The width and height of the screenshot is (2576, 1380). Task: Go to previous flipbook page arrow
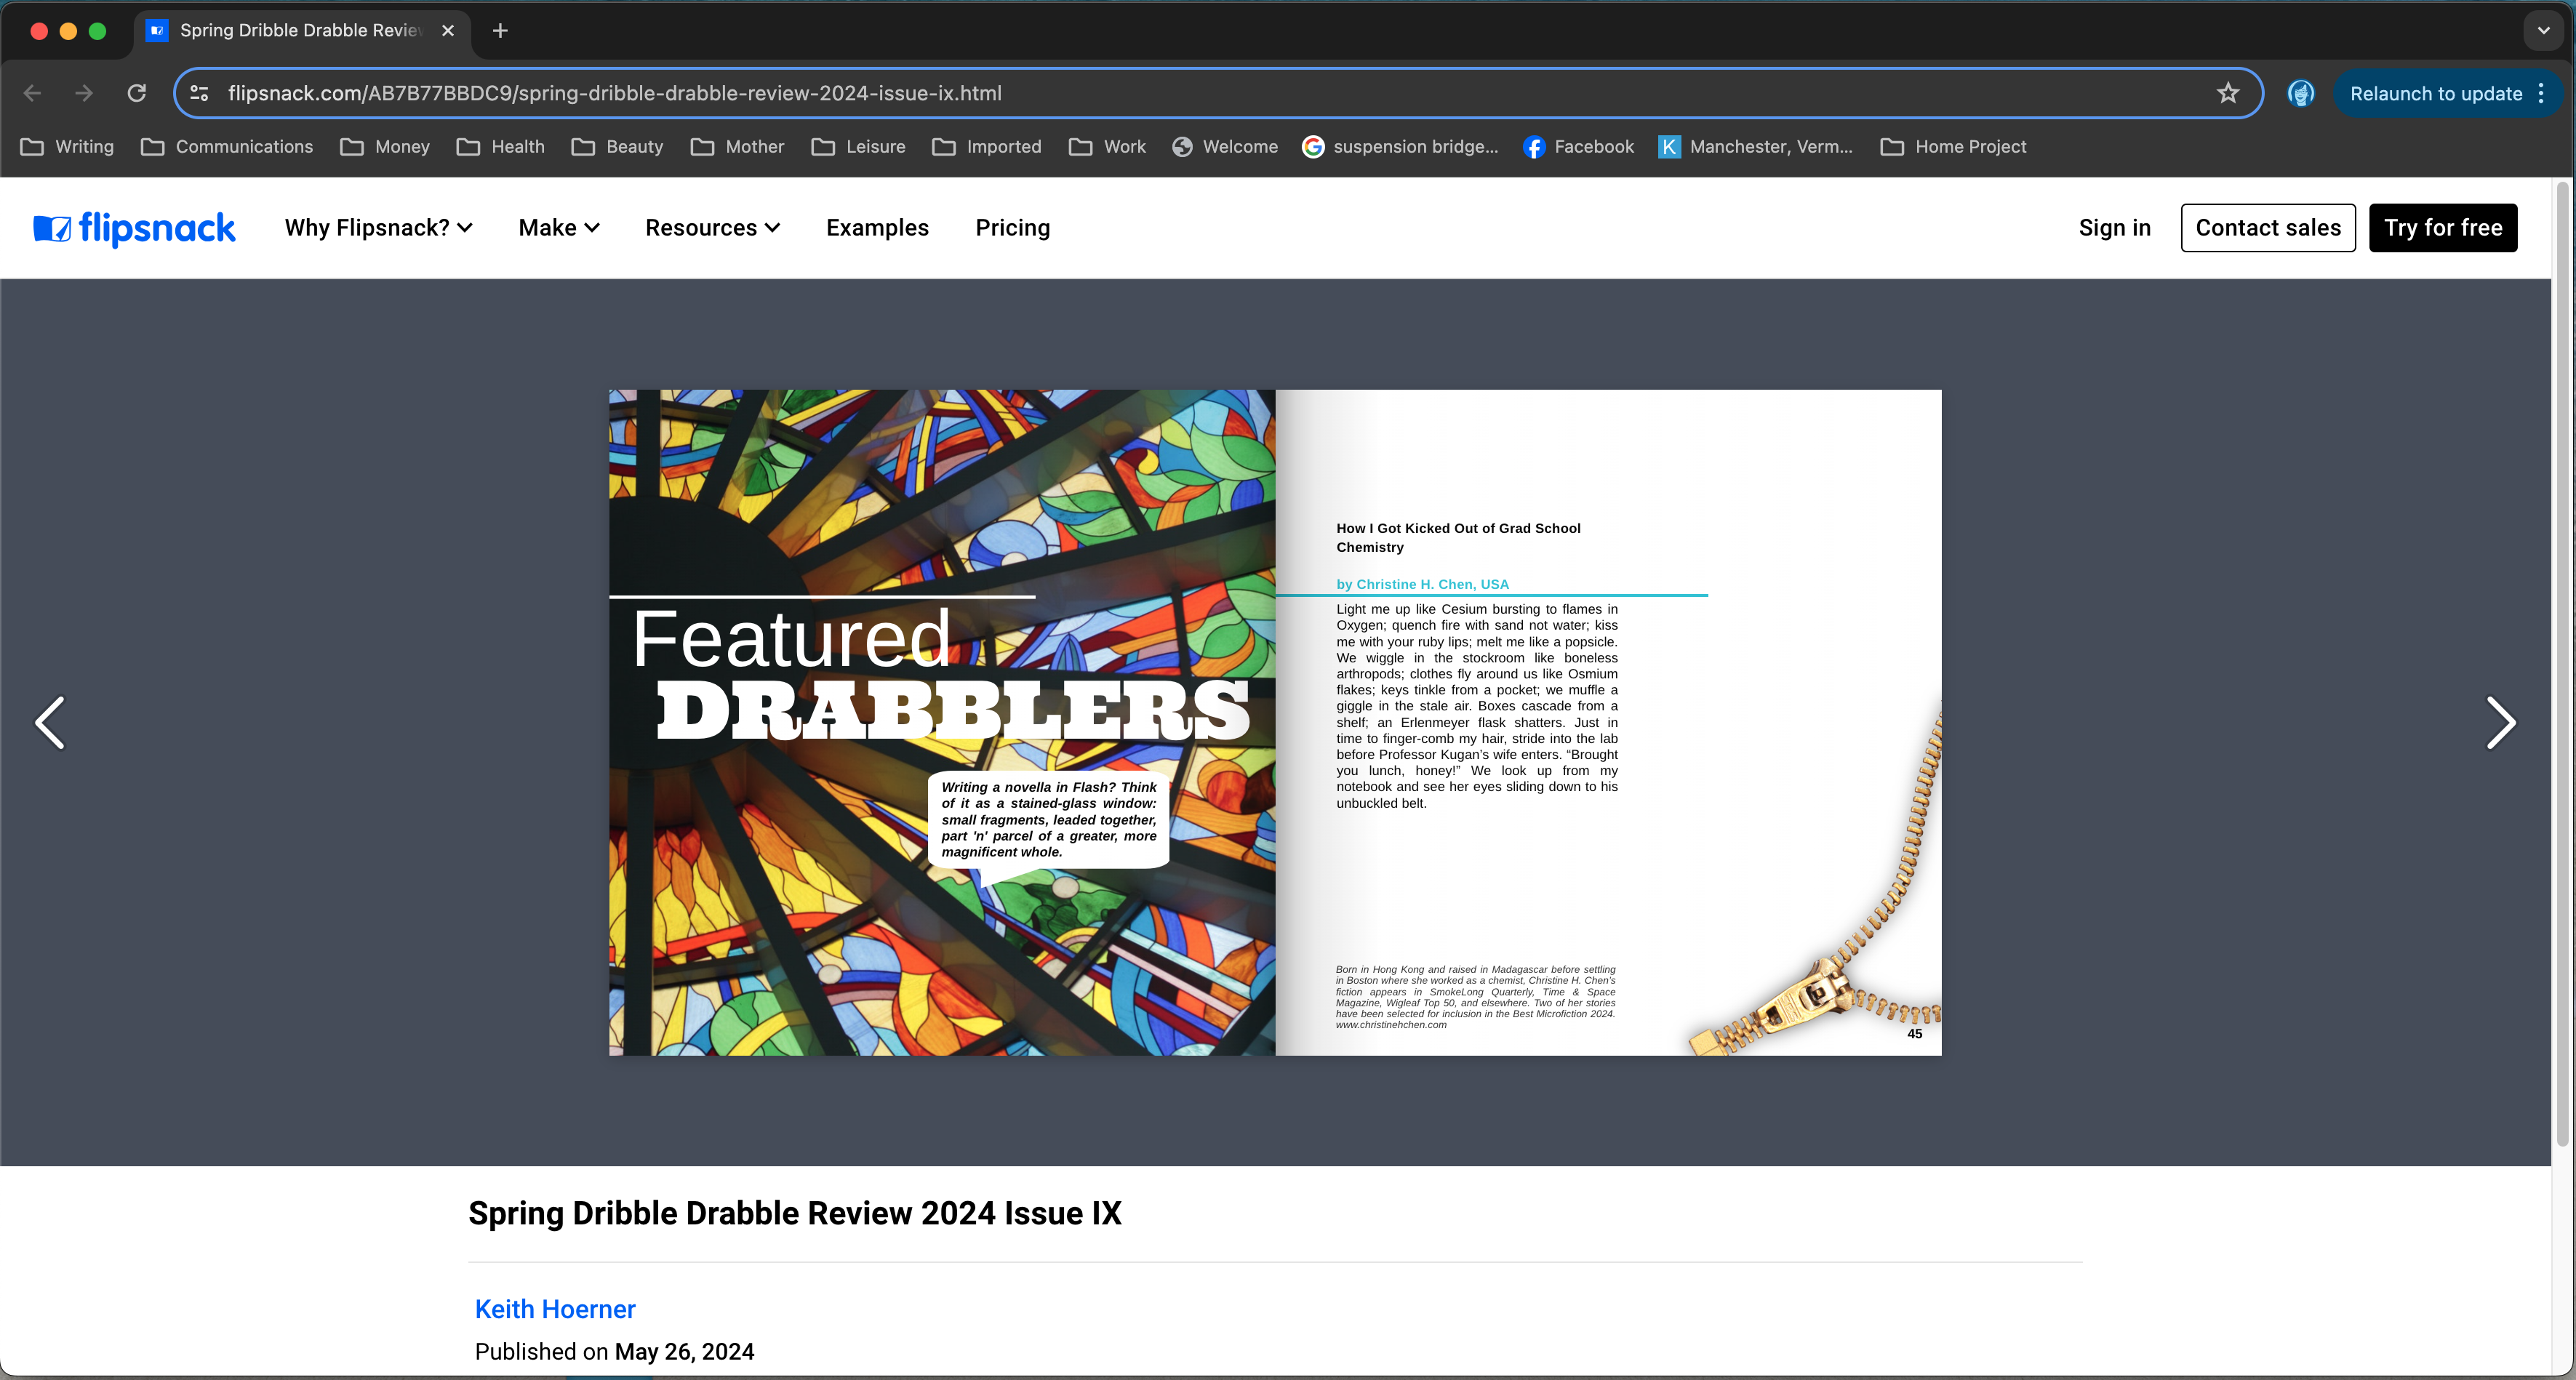(50, 723)
